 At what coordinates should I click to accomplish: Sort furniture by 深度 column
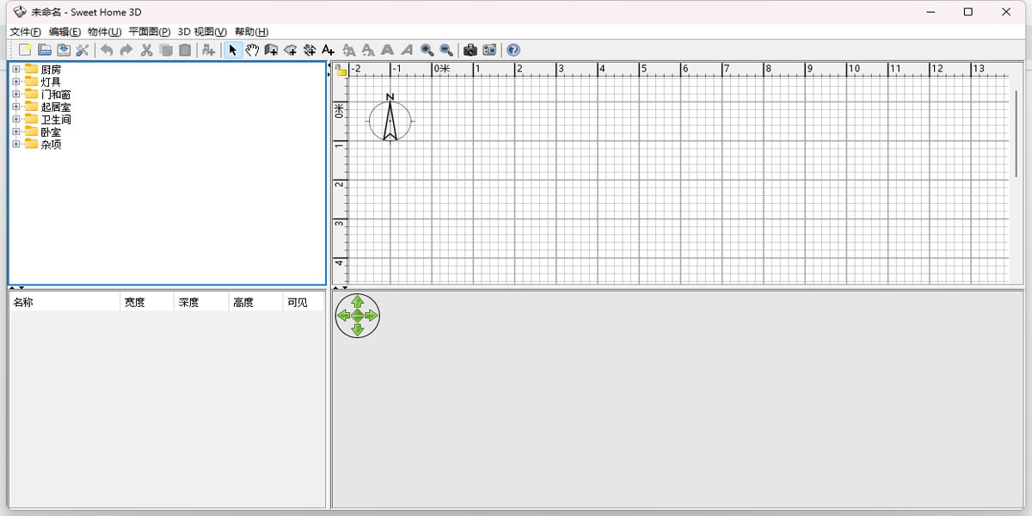point(201,302)
